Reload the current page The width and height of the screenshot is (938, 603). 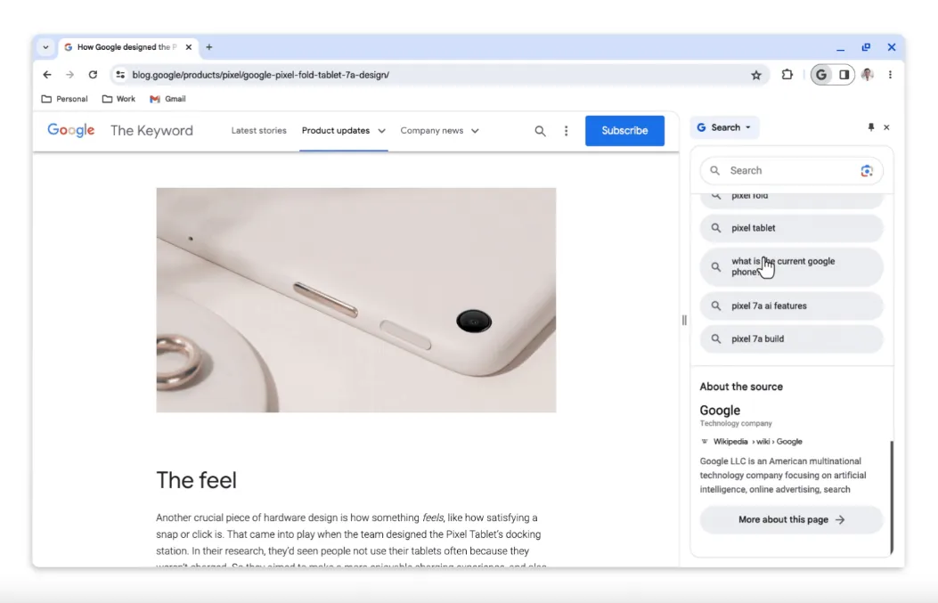[93, 75]
